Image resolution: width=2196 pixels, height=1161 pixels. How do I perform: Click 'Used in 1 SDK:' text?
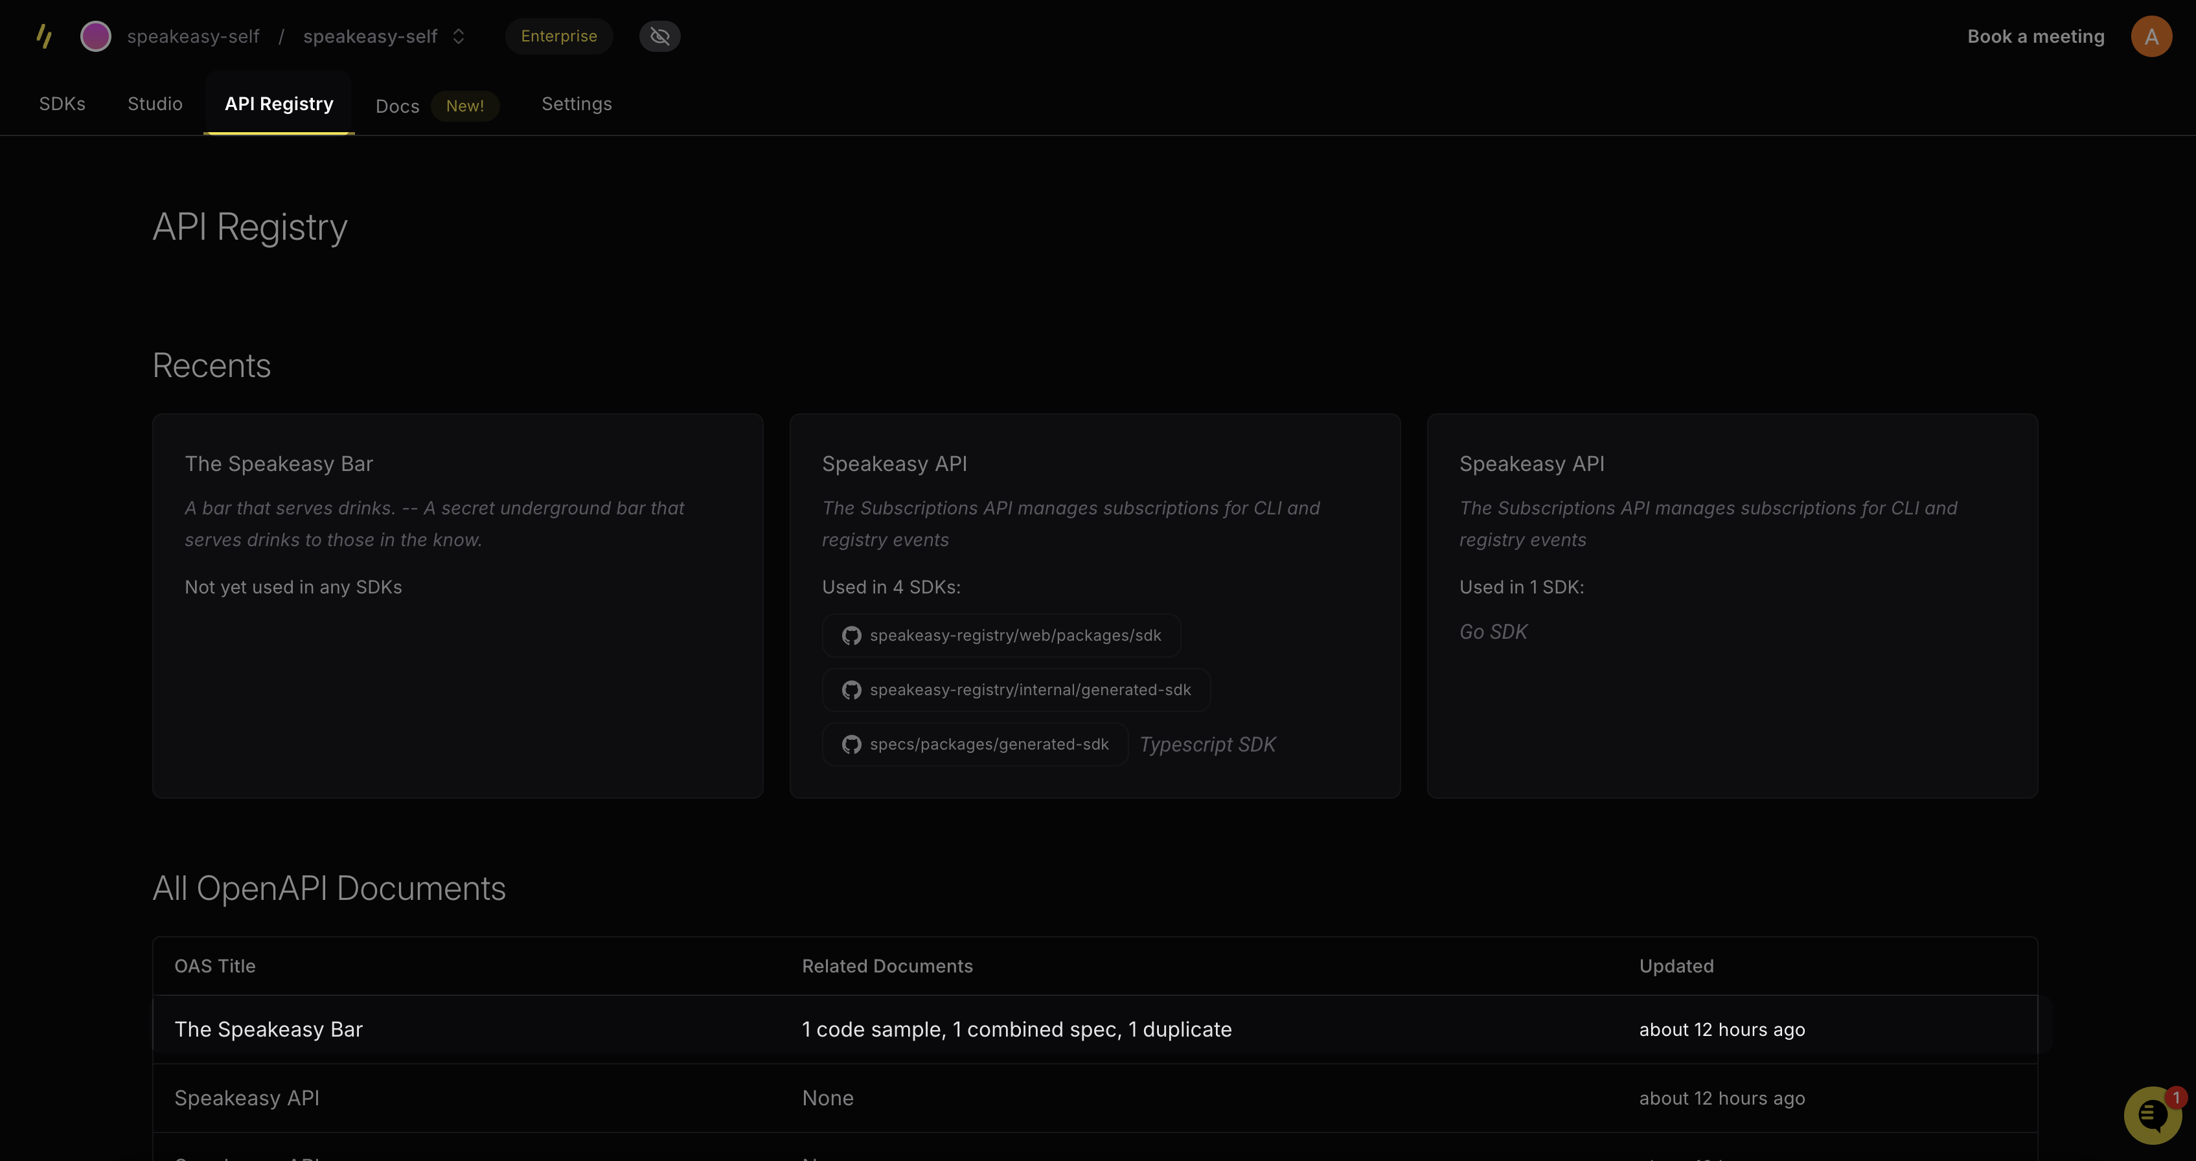pyautogui.click(x=1522, y=588)
